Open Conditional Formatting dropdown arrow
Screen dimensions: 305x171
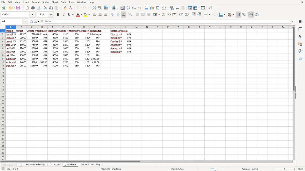coord(233,15)
